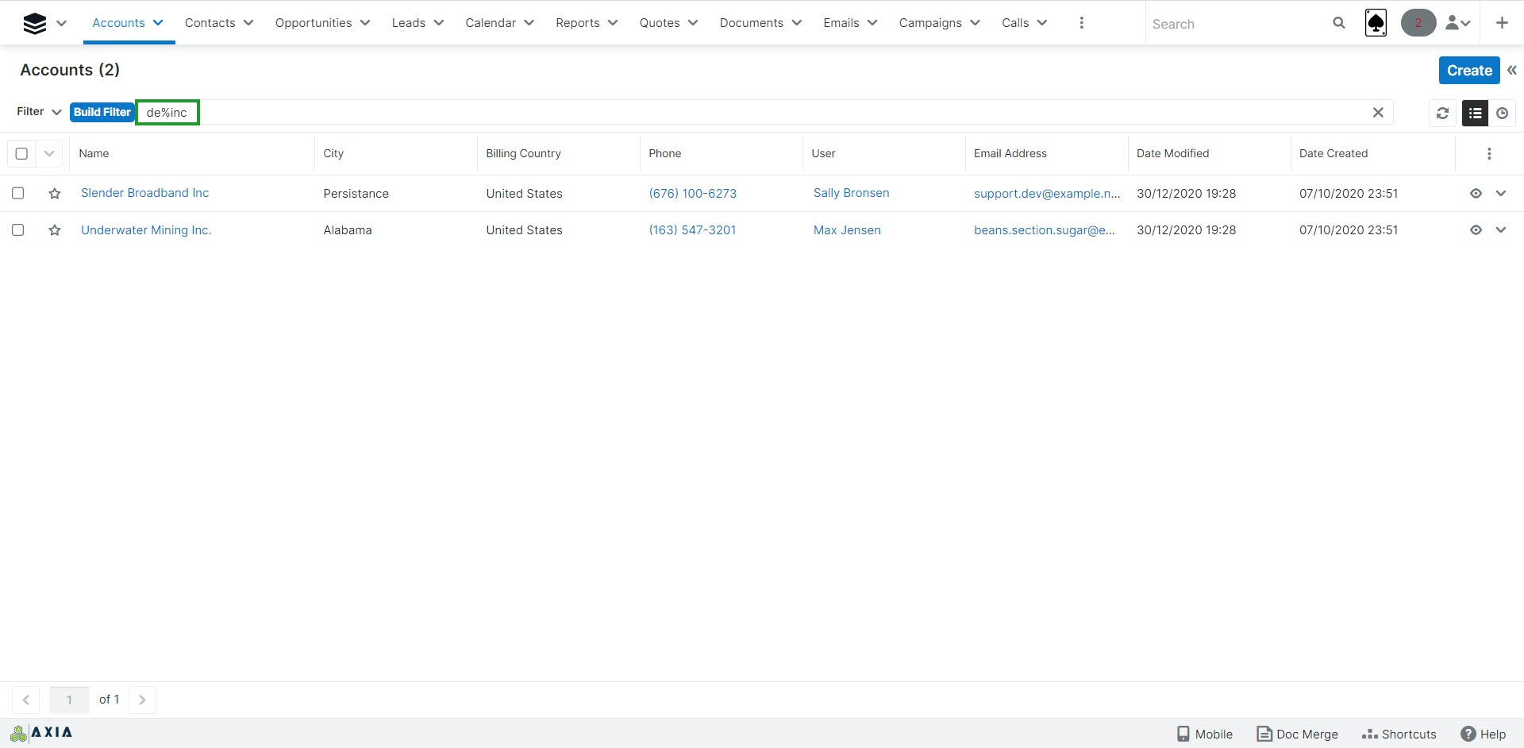Open user Sally Bronsen
The width and height of the screenshot is (1524, 748).
point(851,193)
